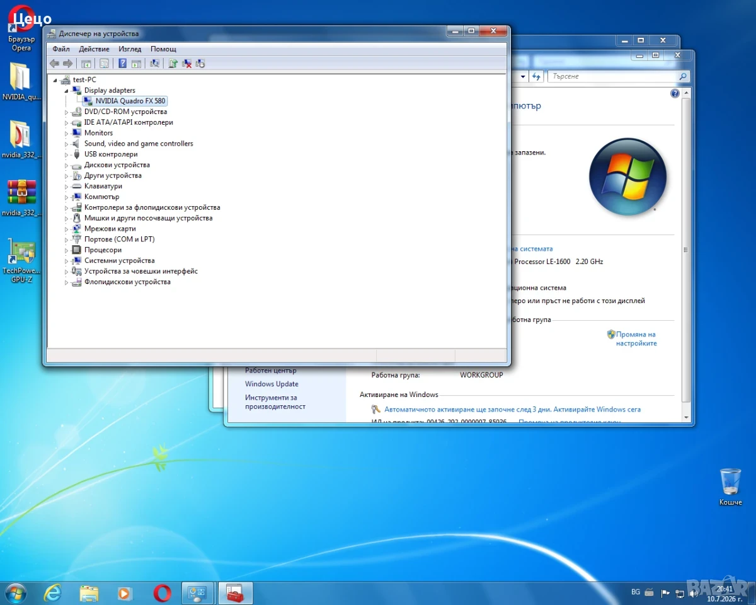Select Мишки и други посочващи устройства row
The height and width of the screenshot is (605, 756).
[148, 218]
